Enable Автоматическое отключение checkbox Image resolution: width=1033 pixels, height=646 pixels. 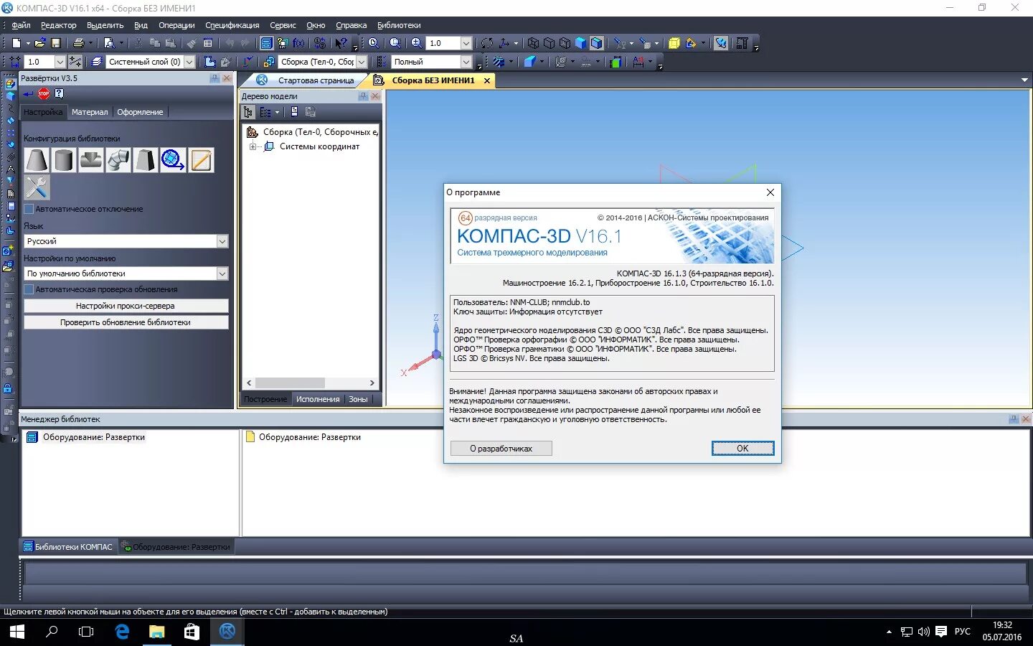[29, 209]
